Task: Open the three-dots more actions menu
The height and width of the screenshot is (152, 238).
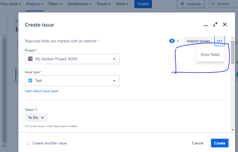Action: [x=220, y=41]
